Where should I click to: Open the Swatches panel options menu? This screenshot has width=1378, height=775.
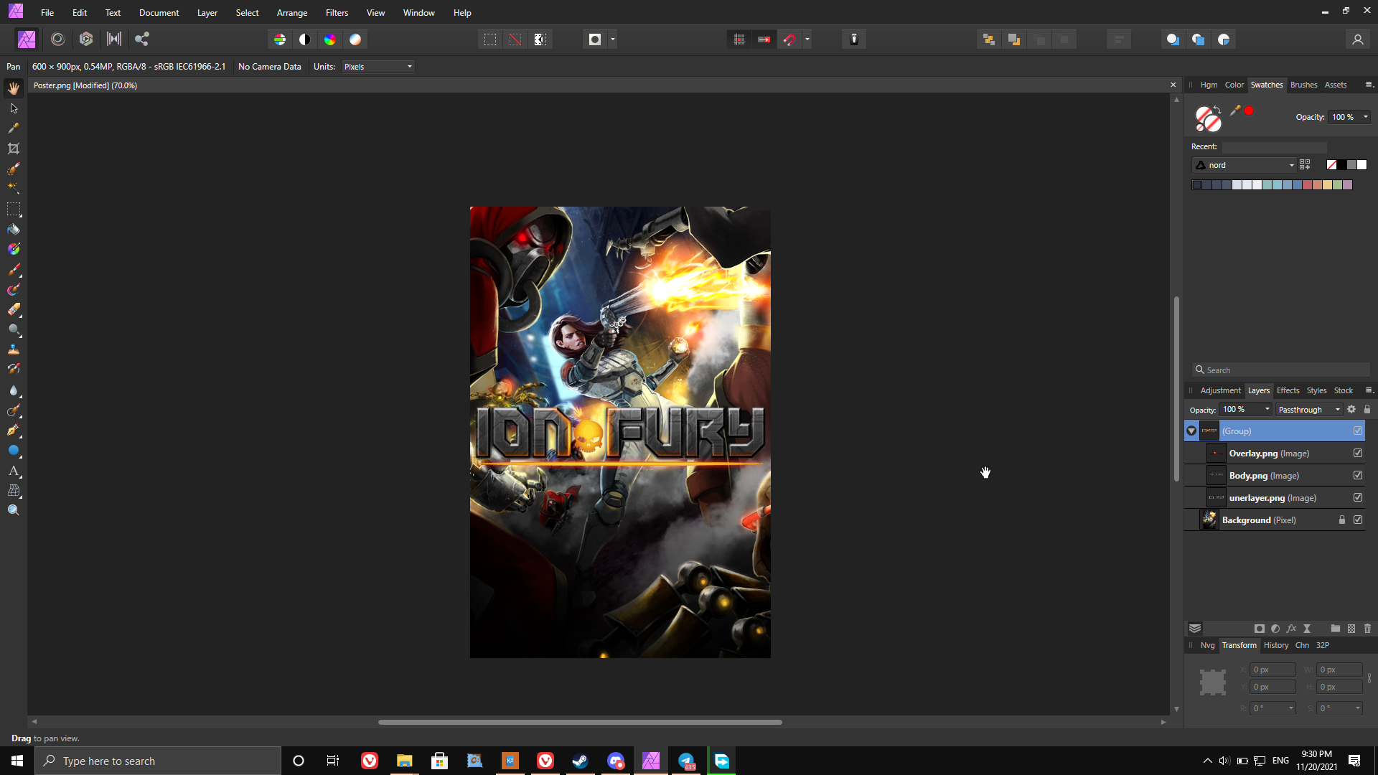[1369, 85]
